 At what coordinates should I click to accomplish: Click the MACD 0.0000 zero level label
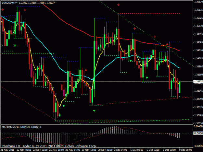(198, 133)
